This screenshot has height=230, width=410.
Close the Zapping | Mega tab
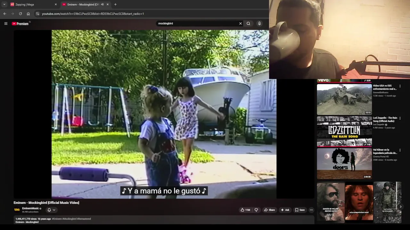click(56, 4)
